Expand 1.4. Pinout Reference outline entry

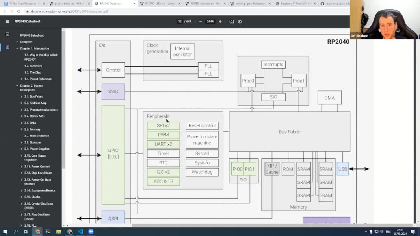pyautogui.click(x=22, y=79)
